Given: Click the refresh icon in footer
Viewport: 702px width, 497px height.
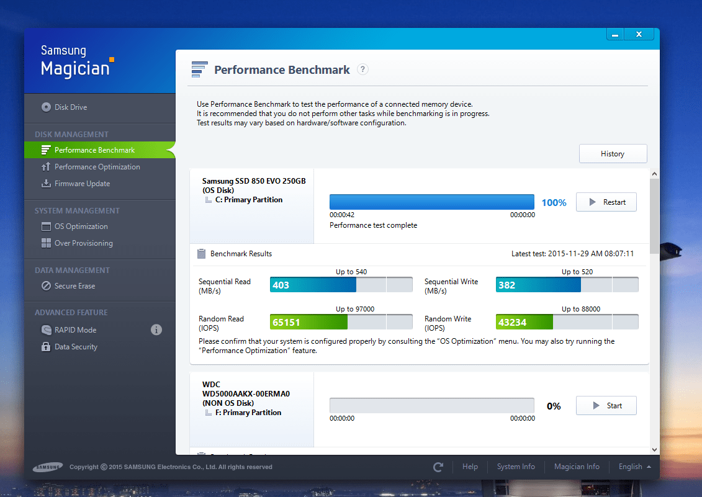Looking at the screenshot, I should 438,467.
